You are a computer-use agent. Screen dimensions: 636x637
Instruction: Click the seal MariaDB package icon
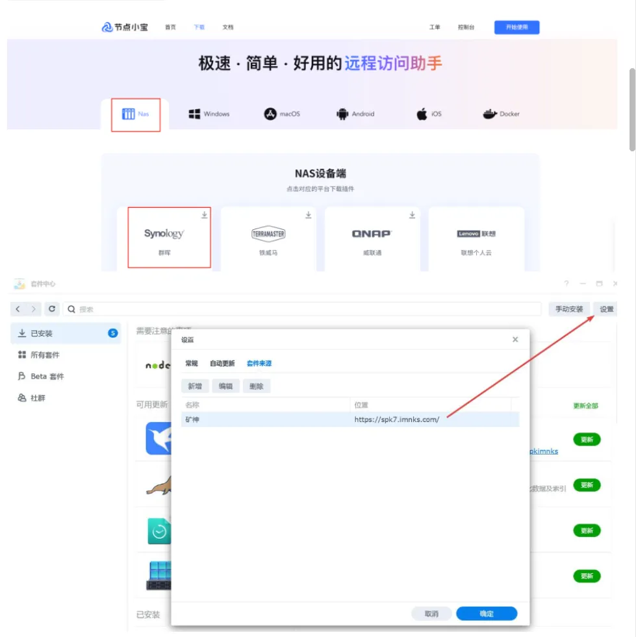click(159, 485)
